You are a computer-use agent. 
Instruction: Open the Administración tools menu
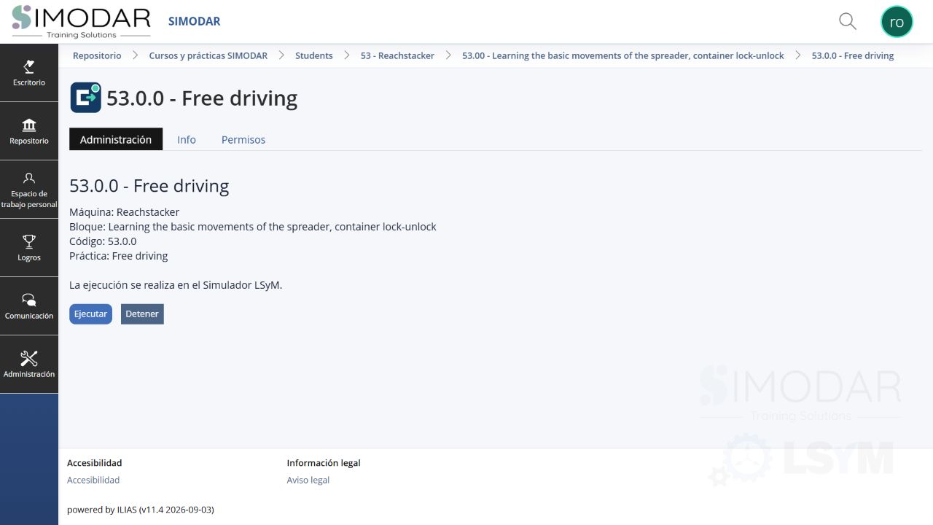click(x=29, y=365)
